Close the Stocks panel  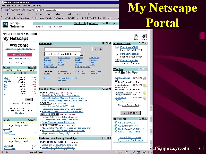point(35,67)
